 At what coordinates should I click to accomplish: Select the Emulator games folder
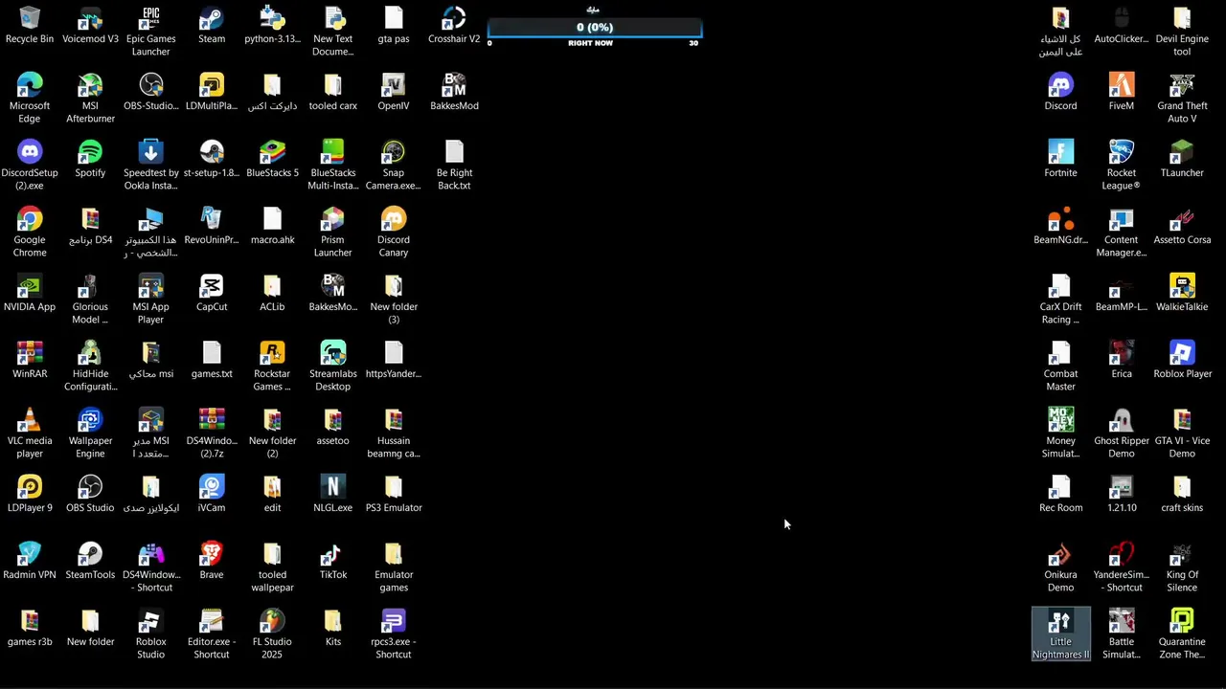click(x=394, y=567)
